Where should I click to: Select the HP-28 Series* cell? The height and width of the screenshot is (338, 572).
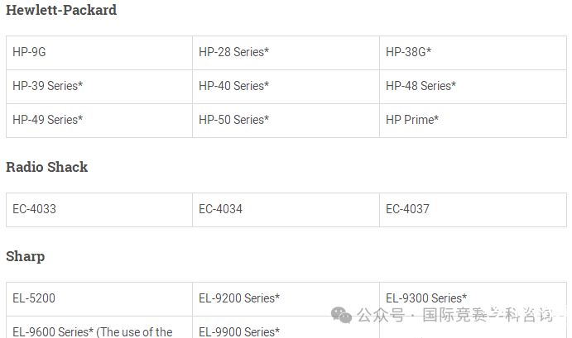(286, 53)
